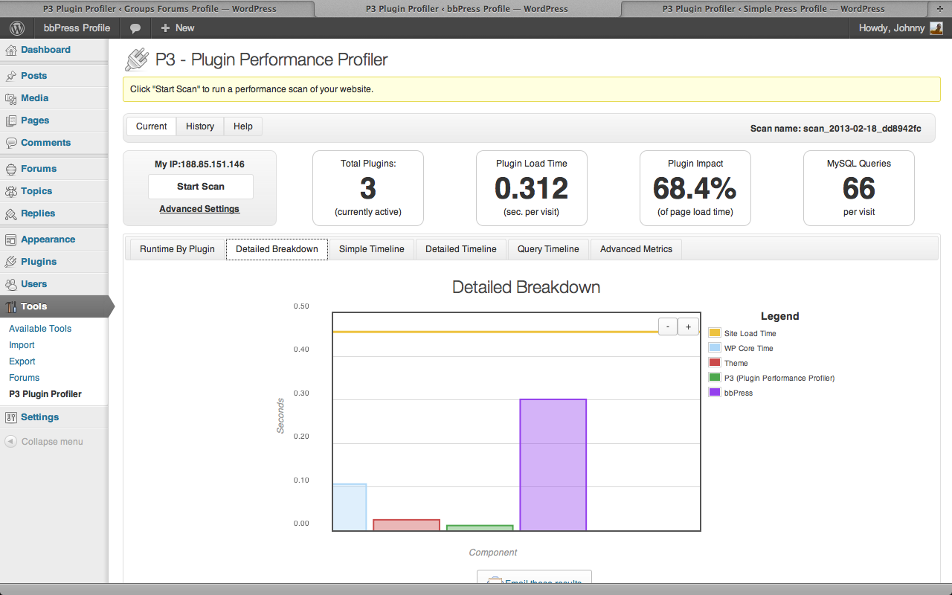Screen dimensions: 952x595
Task: Click the My IP:188.85.151.146 text
Action: point(199,164)
